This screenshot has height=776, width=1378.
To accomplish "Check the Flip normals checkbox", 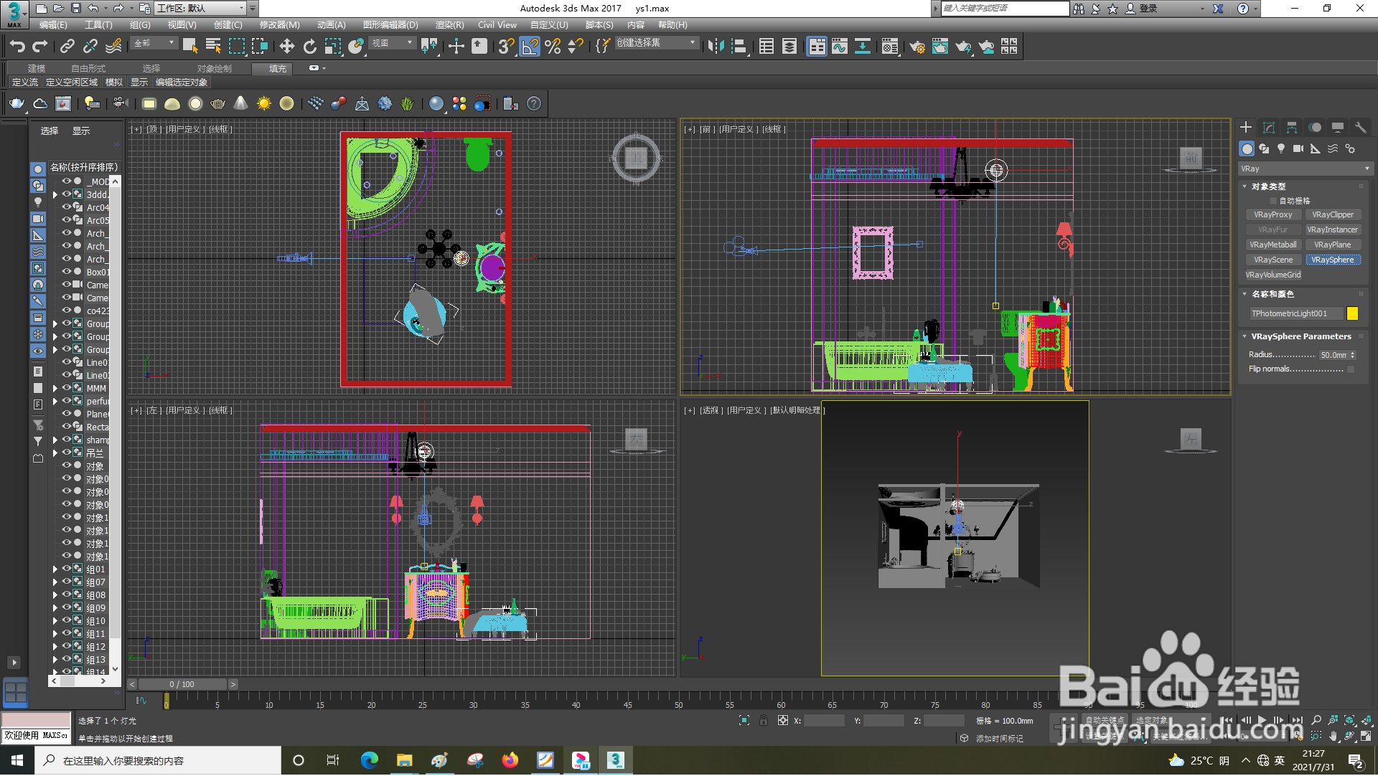I will pos(1351,369).
